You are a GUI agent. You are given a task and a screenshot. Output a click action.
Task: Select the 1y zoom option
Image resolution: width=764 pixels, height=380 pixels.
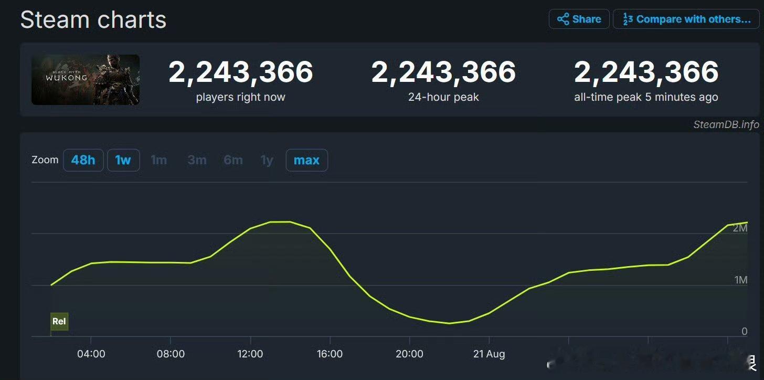click(x=267, y=160)
